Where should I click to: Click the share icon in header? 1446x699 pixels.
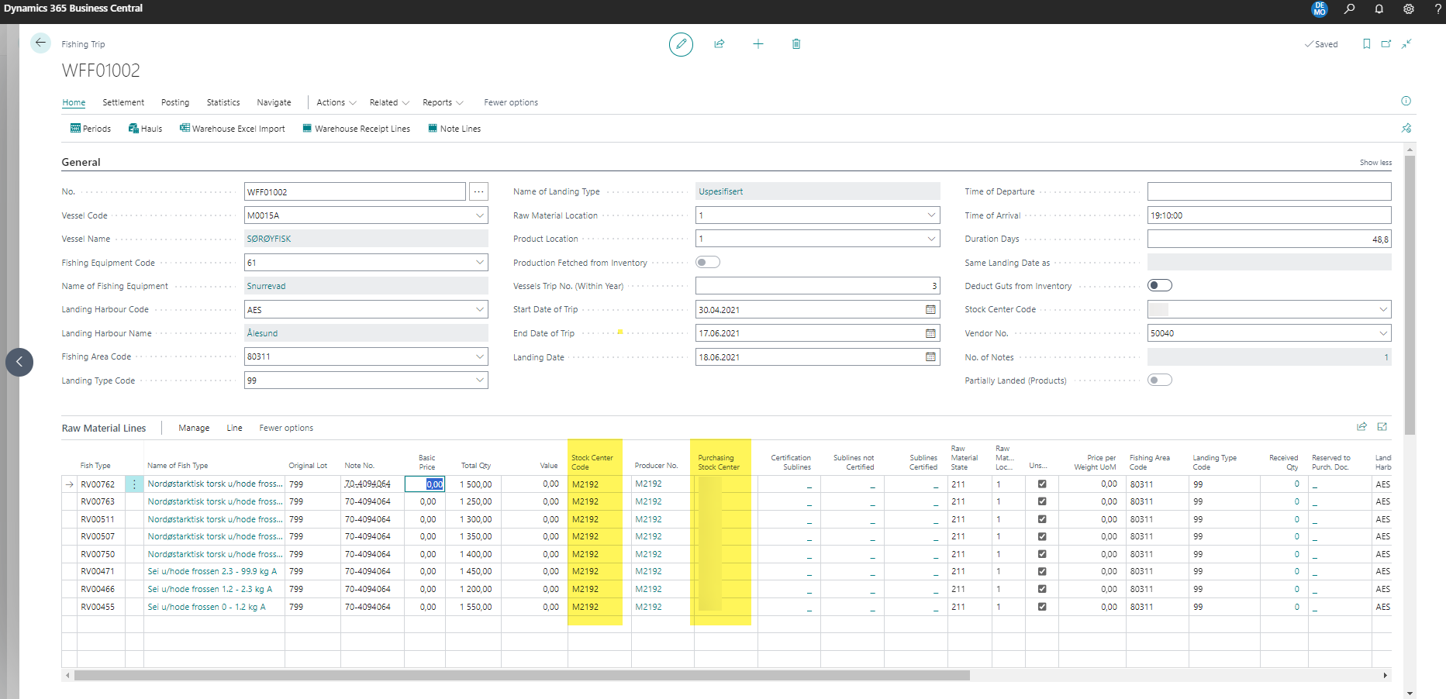point(720,44)
